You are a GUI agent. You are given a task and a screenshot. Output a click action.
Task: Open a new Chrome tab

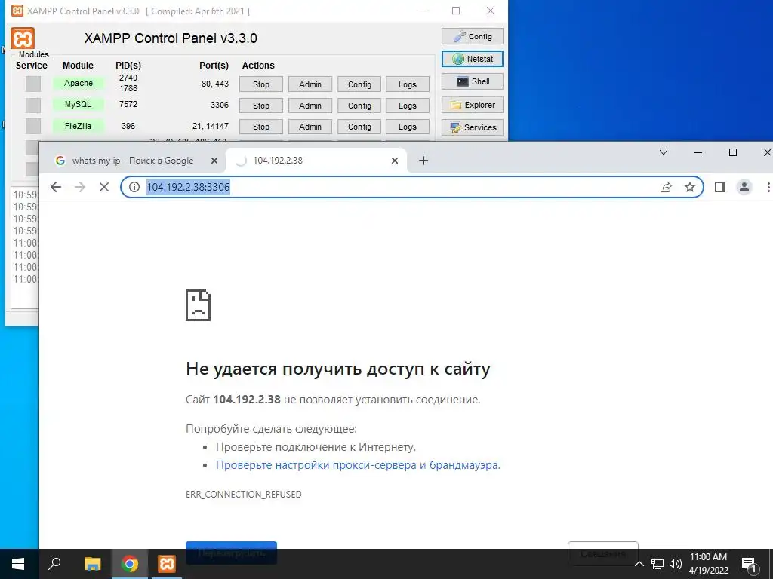pyautogui.click(x=423, y=161)
